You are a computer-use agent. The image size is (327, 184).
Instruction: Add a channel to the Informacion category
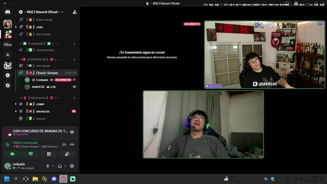tap(74, 98)
